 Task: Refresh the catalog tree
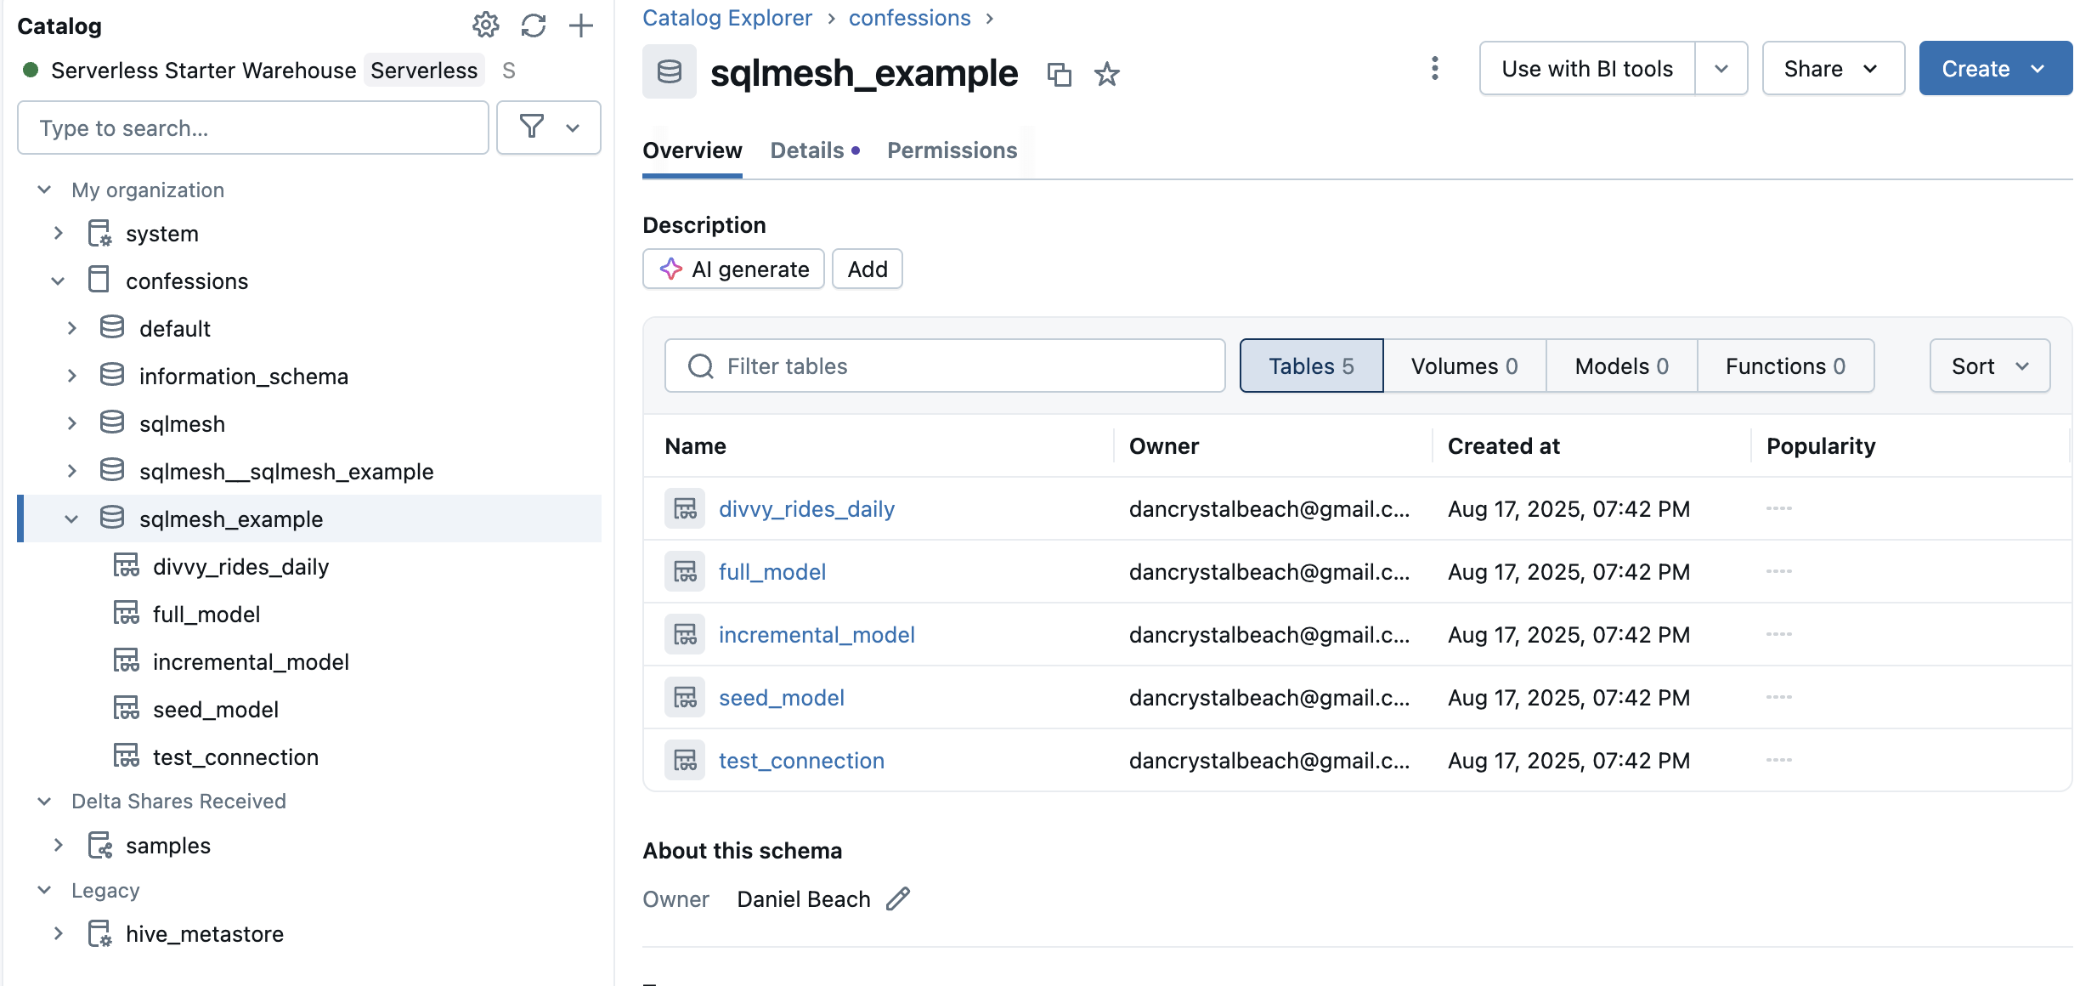pos(533,25)
